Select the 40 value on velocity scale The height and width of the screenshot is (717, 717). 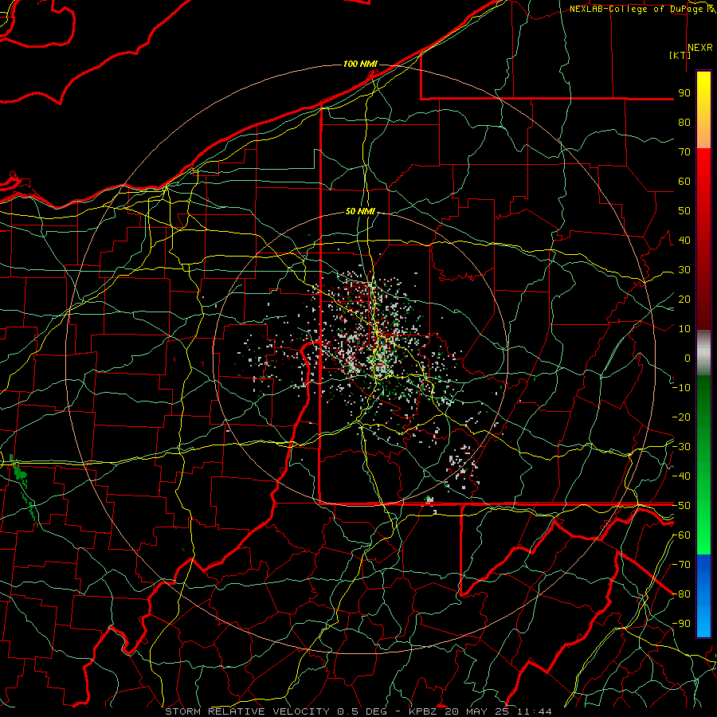[684, 240]
